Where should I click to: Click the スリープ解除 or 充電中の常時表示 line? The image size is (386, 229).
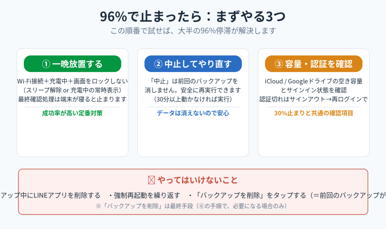tap(72, 90)
